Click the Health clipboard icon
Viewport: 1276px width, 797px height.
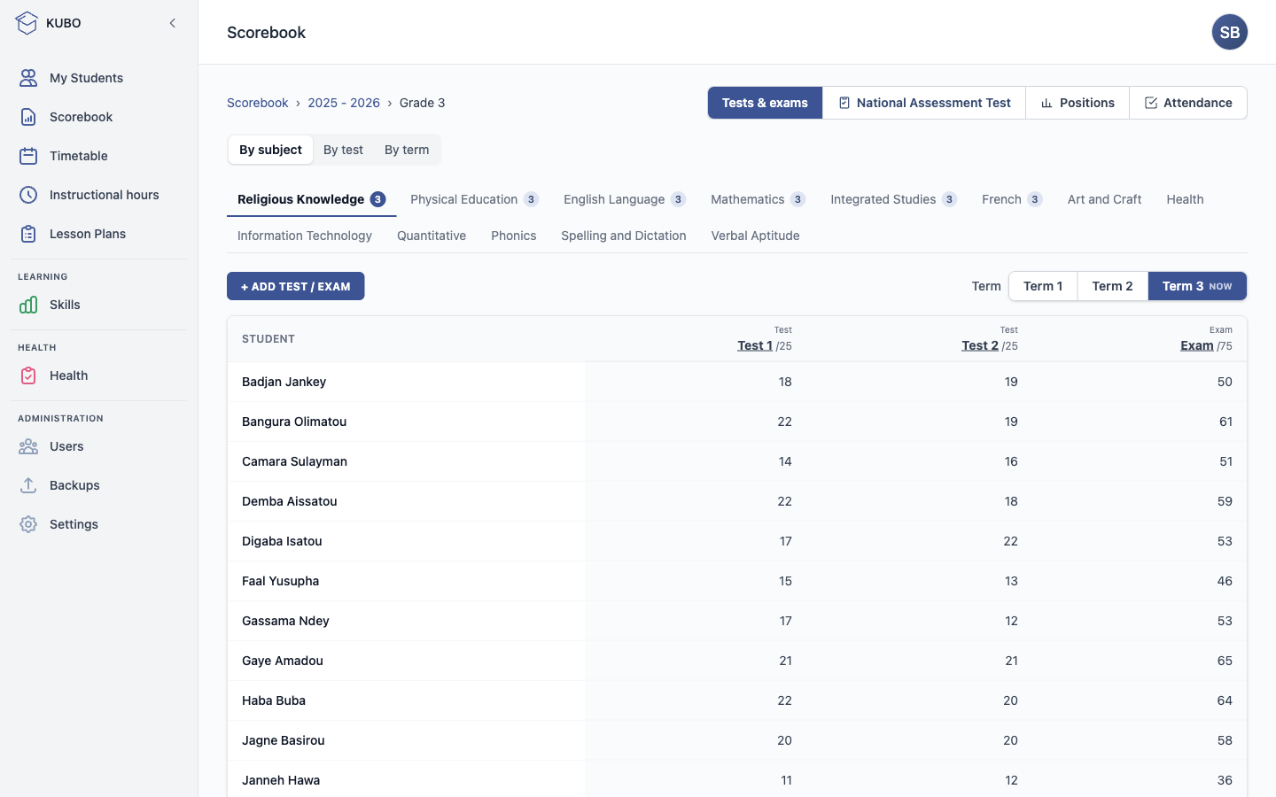(x=28, y=375)
